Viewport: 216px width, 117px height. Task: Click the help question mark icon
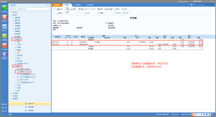click(192, 4)
